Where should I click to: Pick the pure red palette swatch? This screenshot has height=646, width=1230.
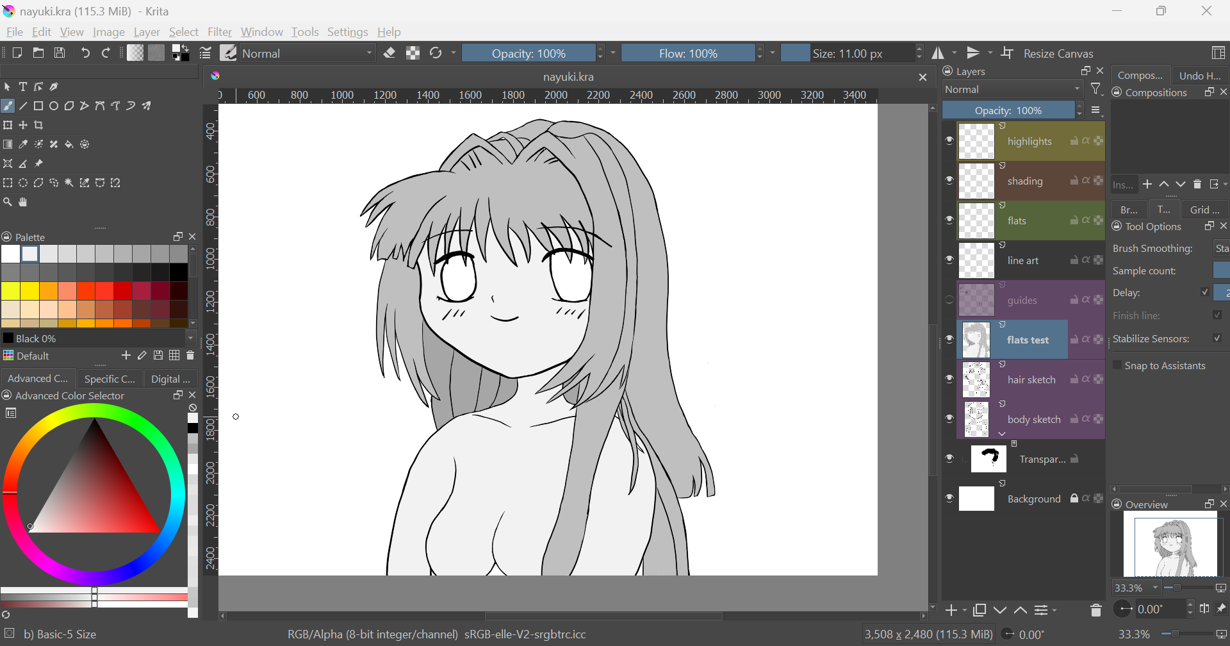[122, 292]
